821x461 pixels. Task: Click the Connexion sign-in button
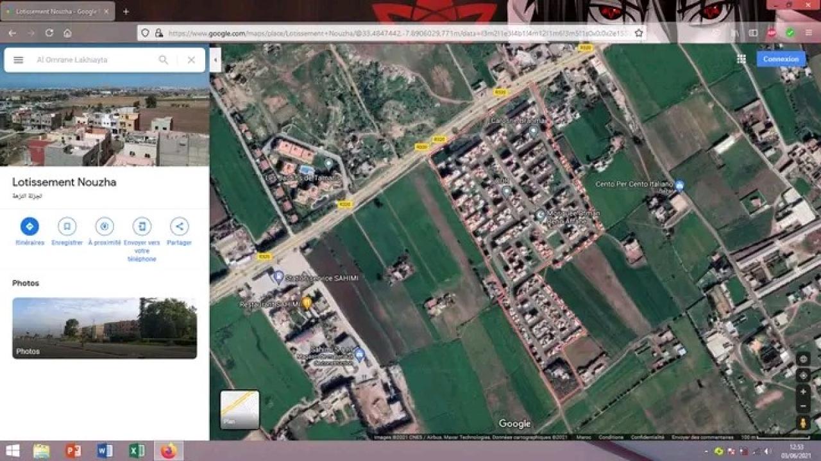pos(781,59)
